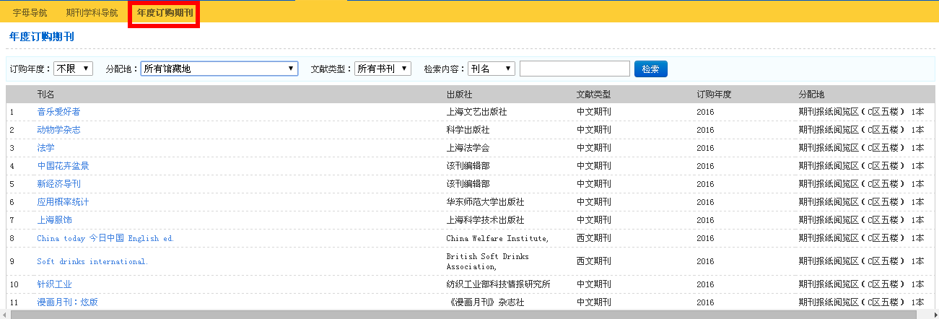Screen dimensions: 939x319
Task: Open the 字母导航 tab
Action: point(32,13)
